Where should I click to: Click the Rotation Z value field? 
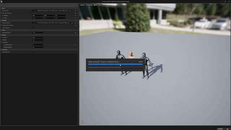[x=60, y=16]
